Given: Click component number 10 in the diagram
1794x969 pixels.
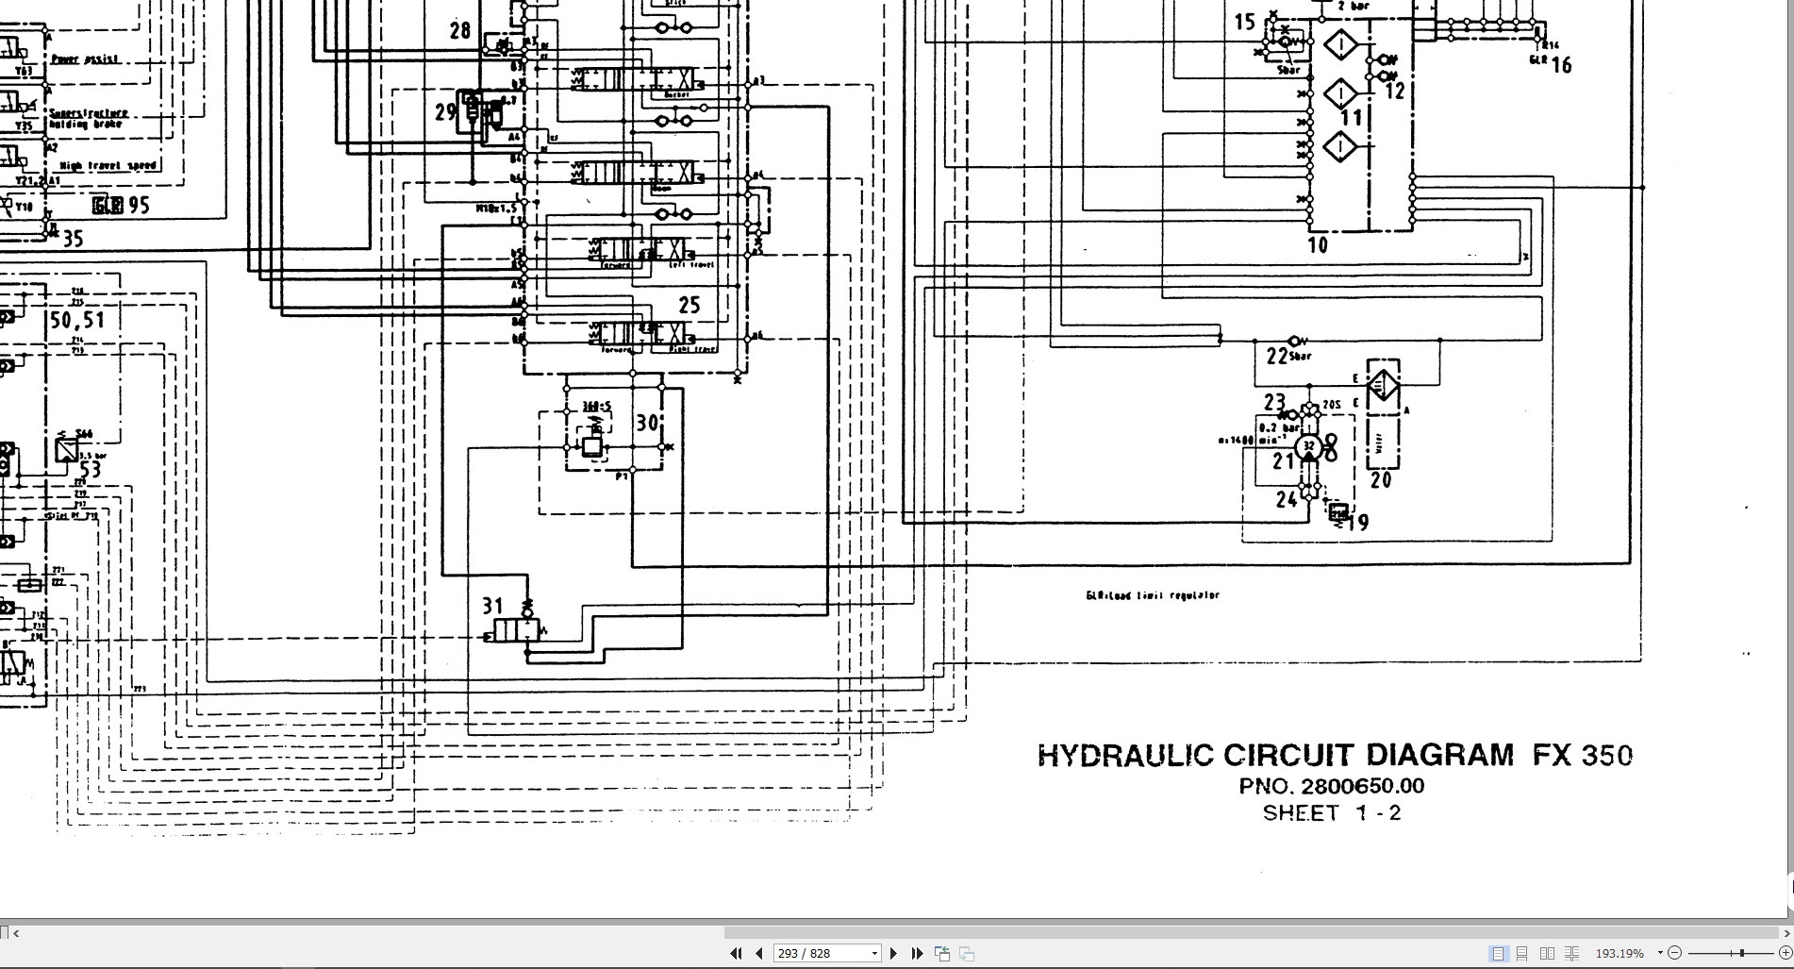Looking at the screenshot, I should (1318, 245).
